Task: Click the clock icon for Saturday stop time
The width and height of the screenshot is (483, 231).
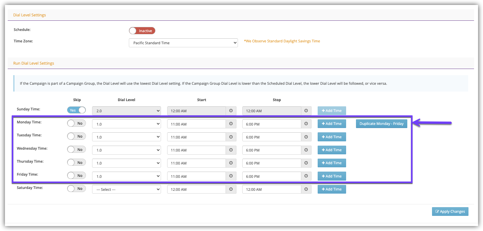Action: [x=306, y=189]
